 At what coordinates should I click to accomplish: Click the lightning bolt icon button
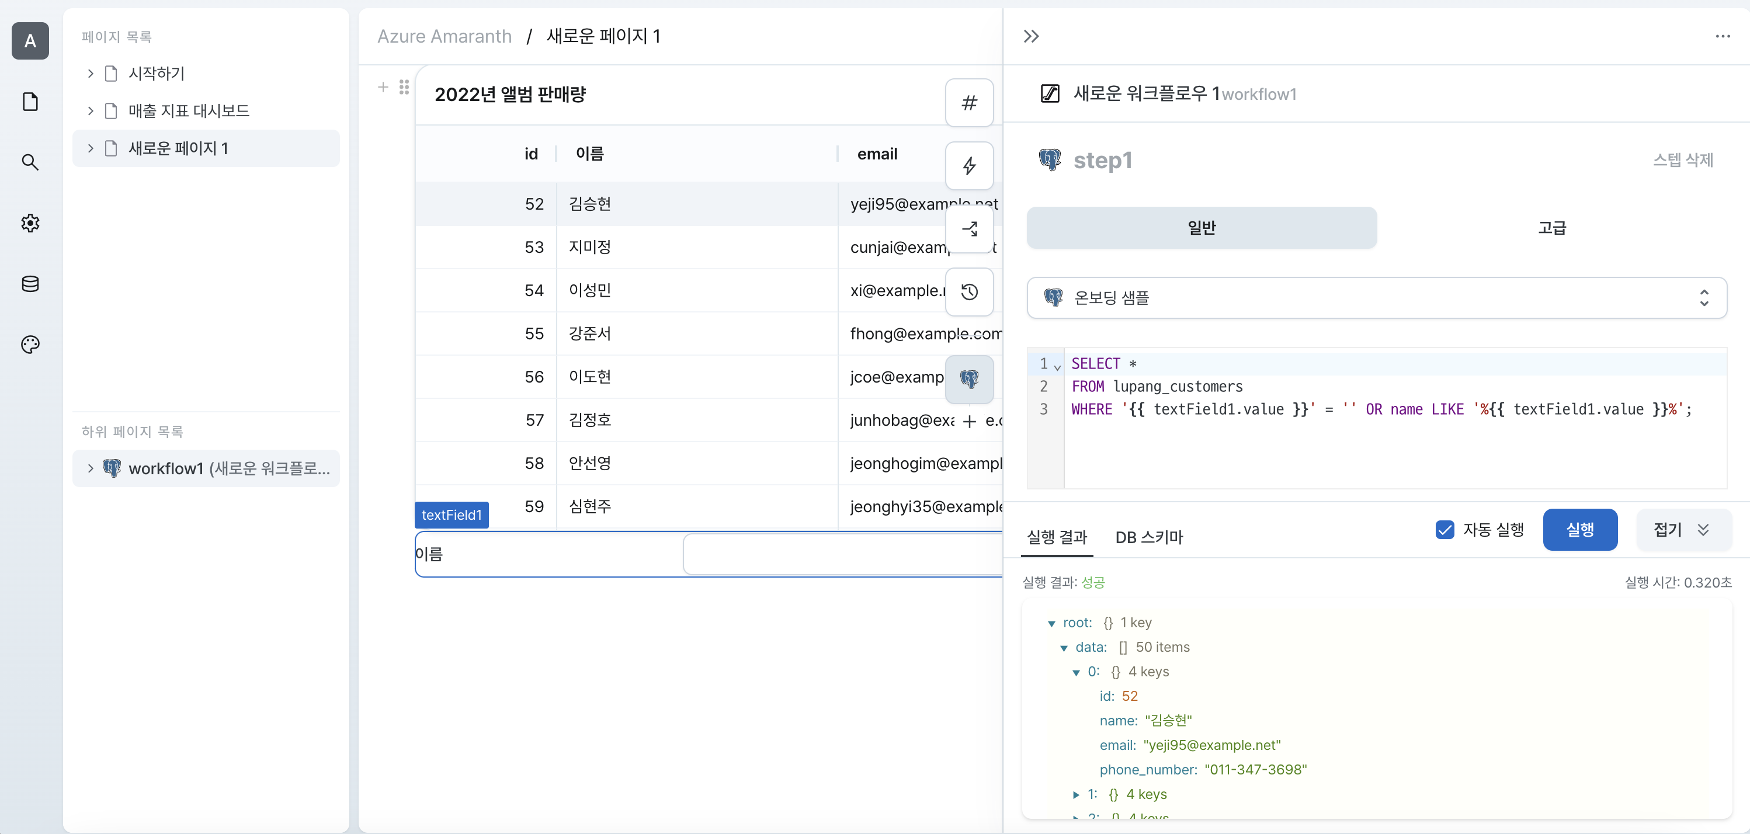(970, 166)
